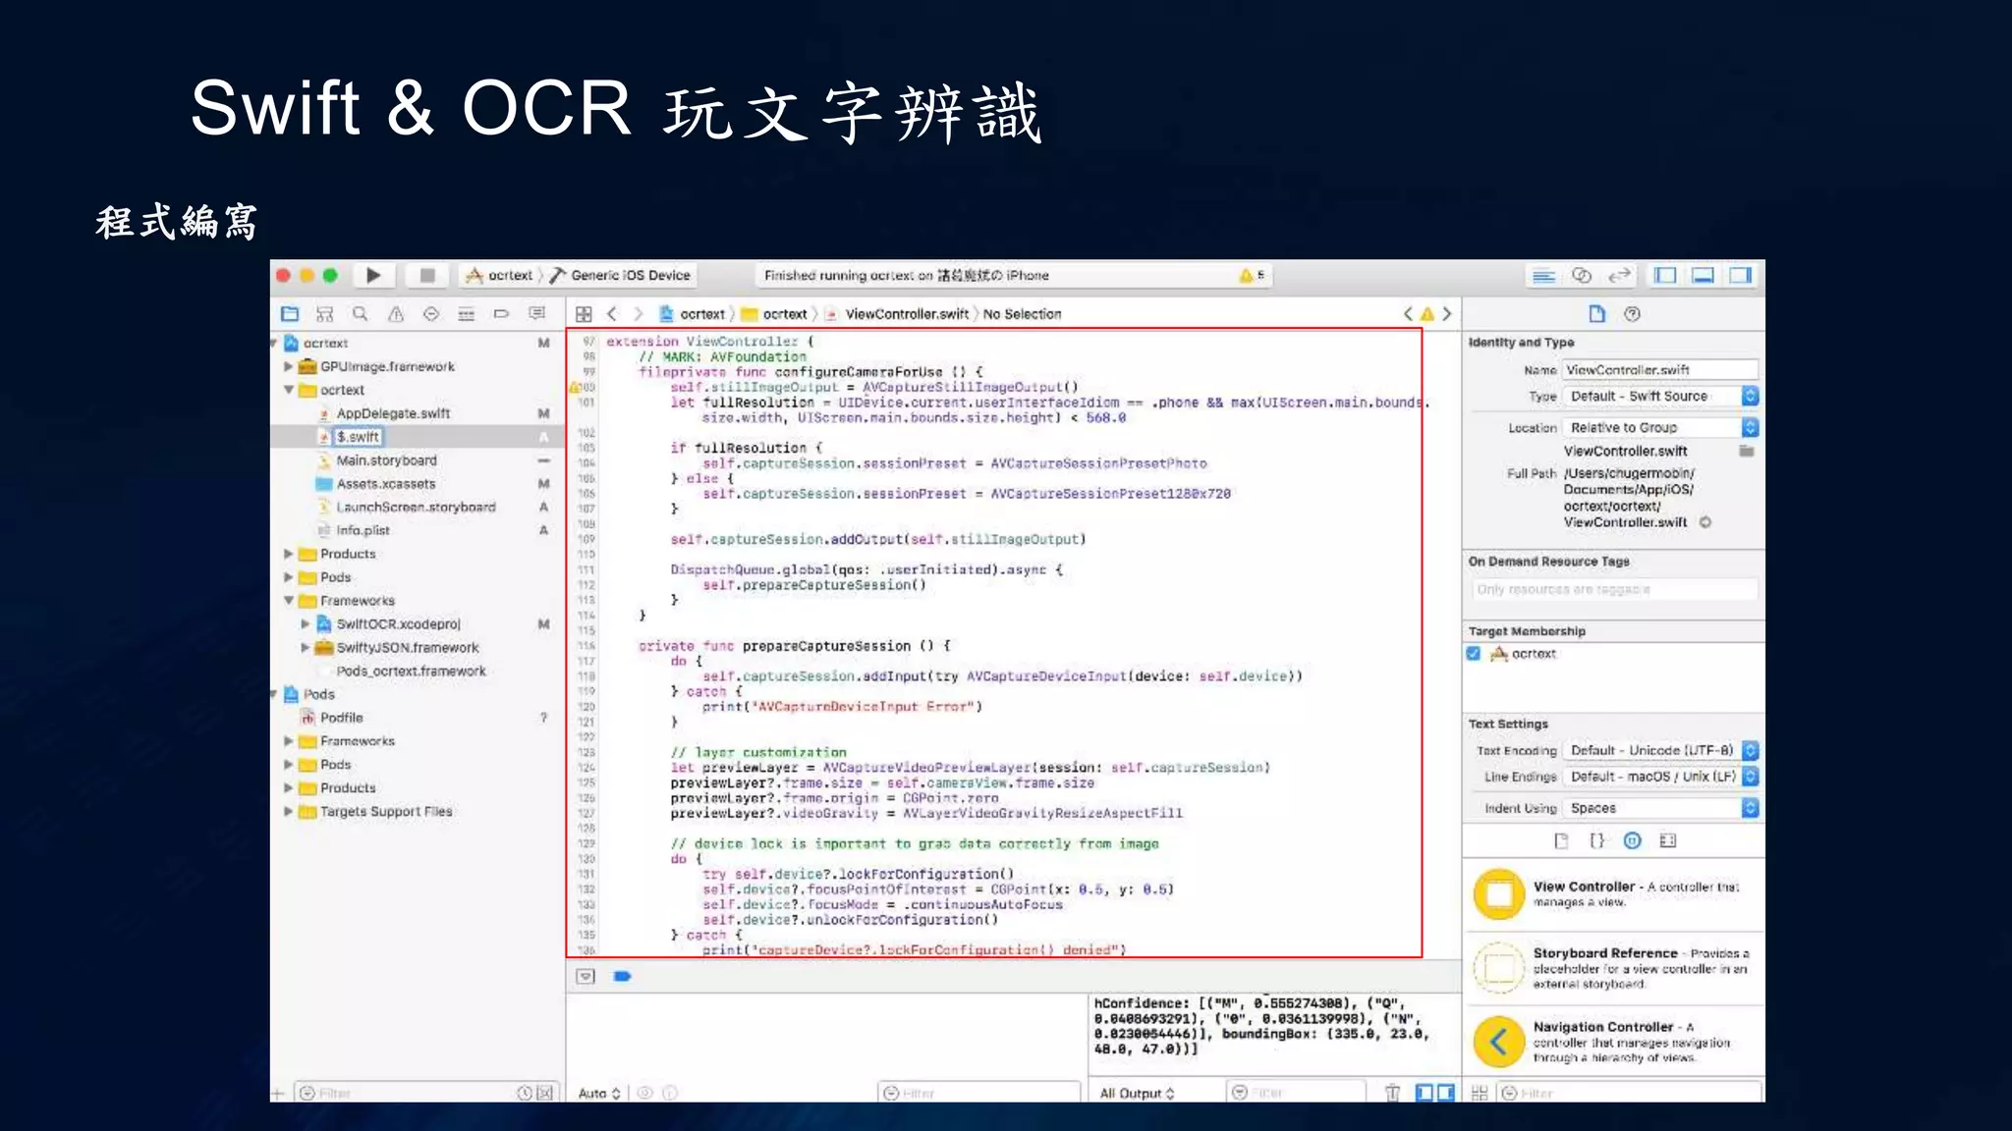The height and width of the screenshot is (1131, 2012).
Task: Select AppDelegate.swift in navigator
Action: click(393, 413)
